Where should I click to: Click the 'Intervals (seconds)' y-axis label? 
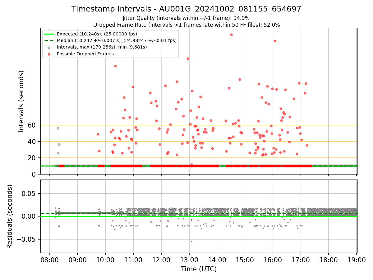(x=21, y=101)
